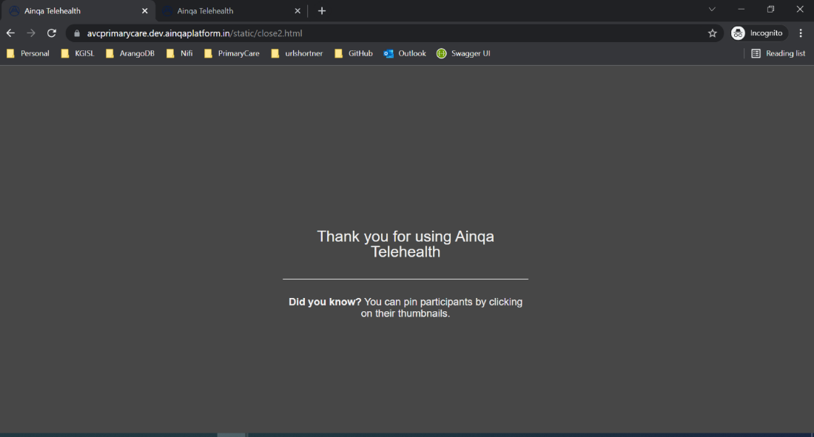Screen dimensions: 814x437
Task: Close the second Ainqa Telehealth tab
Action: [x=297, y=11]
